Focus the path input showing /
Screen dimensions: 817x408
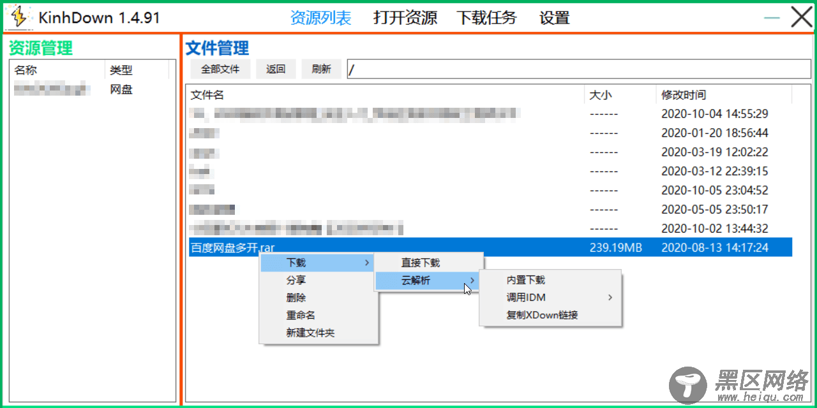(579, 69)
